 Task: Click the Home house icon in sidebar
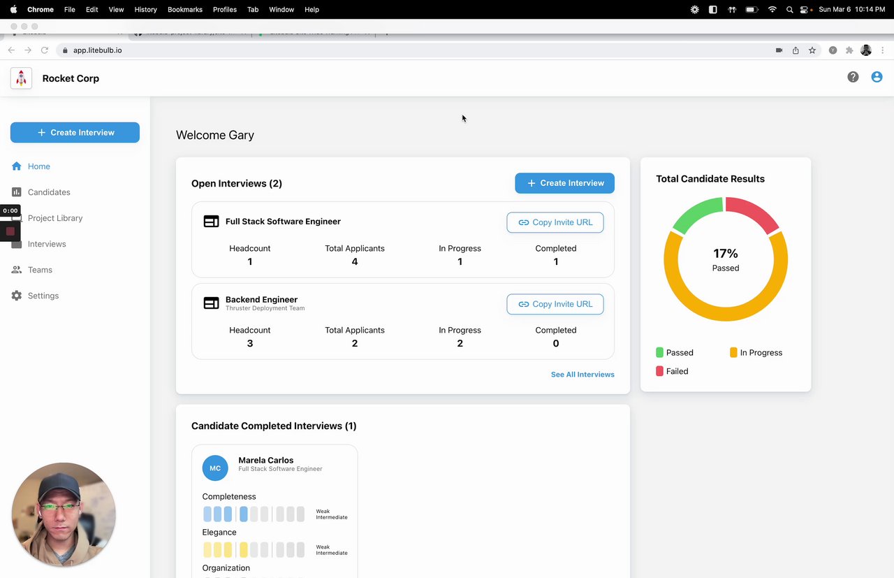(x=17, y=166)
